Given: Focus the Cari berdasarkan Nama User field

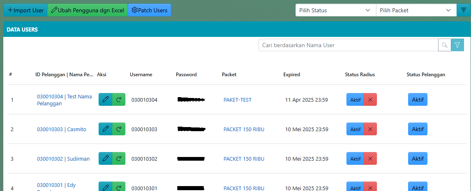Looking at the screenshot, I should [348, 45].
